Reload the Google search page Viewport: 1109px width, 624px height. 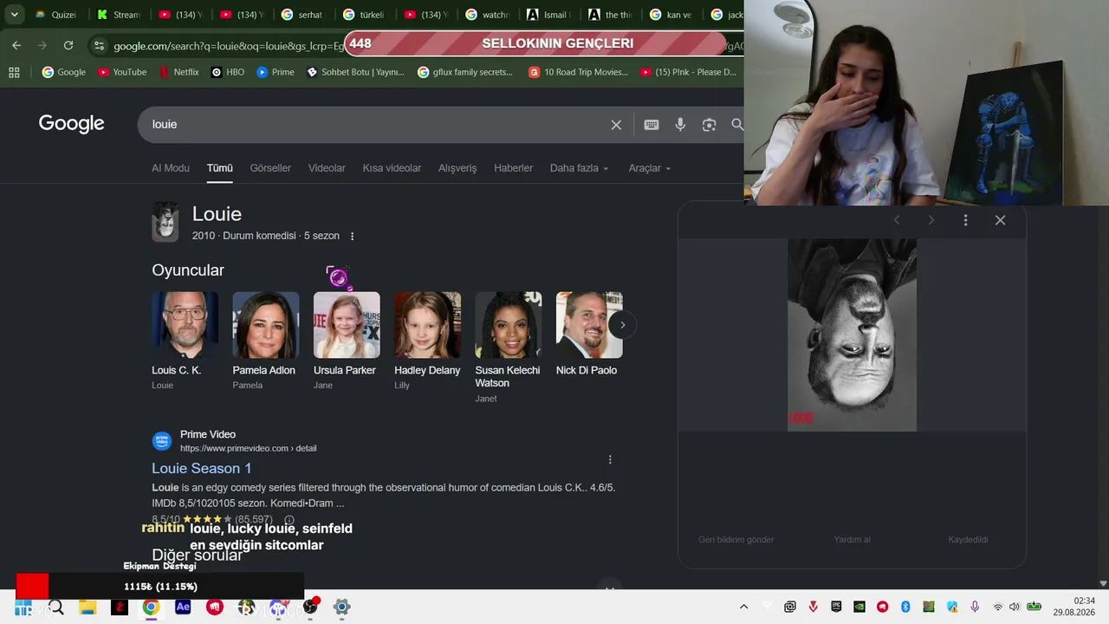(68, 45)
